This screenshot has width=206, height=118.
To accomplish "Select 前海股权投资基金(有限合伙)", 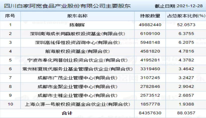I will 77,51.
